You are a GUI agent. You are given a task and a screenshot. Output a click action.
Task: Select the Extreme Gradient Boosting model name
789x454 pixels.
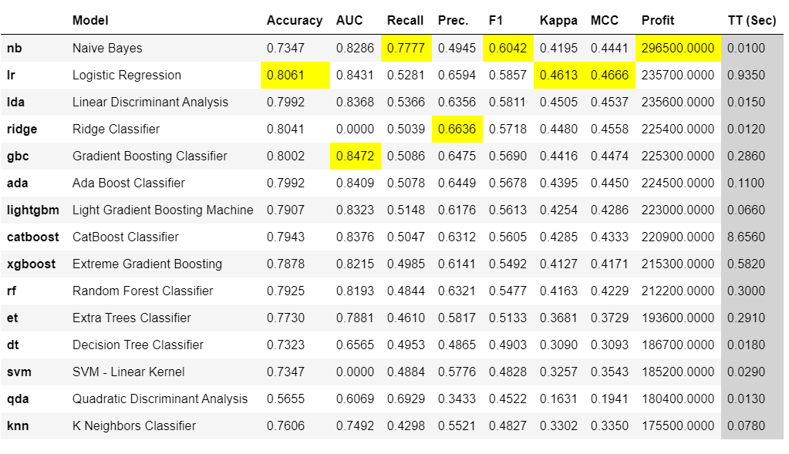click(x=147, y=264)
